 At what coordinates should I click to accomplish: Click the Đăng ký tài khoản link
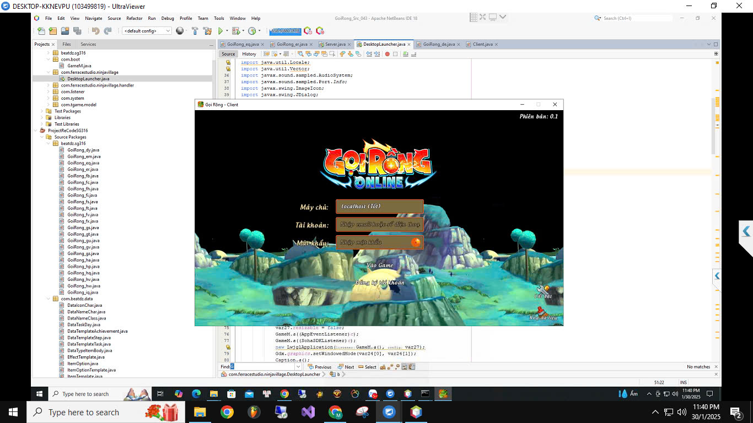tap(380, 283)
